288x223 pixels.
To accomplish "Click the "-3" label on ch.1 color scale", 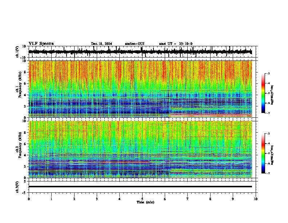I will [268, 73].
